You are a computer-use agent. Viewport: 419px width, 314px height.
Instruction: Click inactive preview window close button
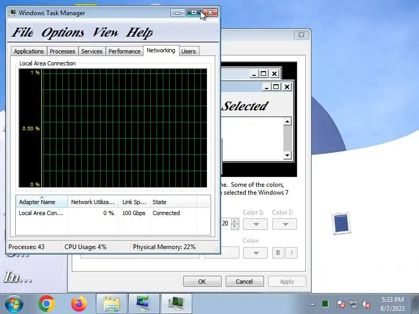coord(274,74)
